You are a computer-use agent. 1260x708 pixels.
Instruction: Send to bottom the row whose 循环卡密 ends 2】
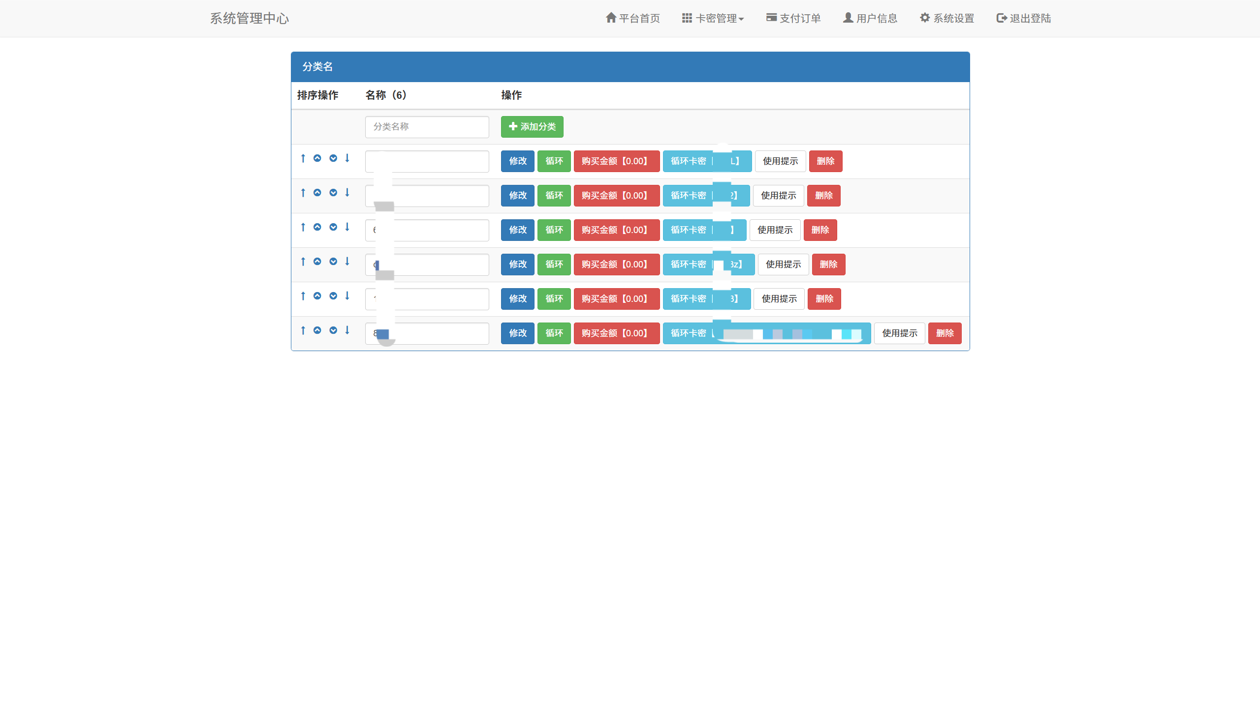pos(347,193)
